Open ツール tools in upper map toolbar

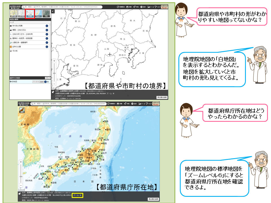coord(150,7)
